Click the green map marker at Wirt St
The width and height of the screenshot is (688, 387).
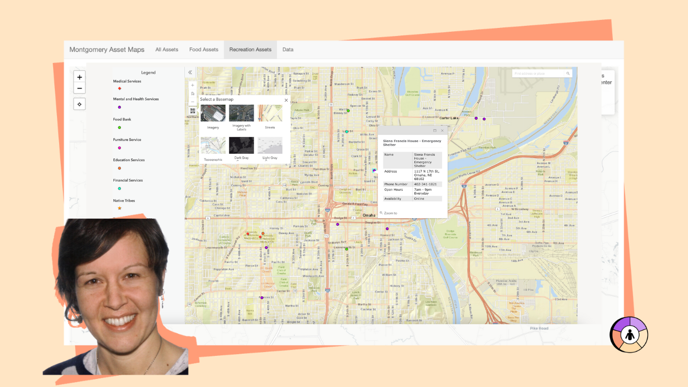tap(348, 111)
